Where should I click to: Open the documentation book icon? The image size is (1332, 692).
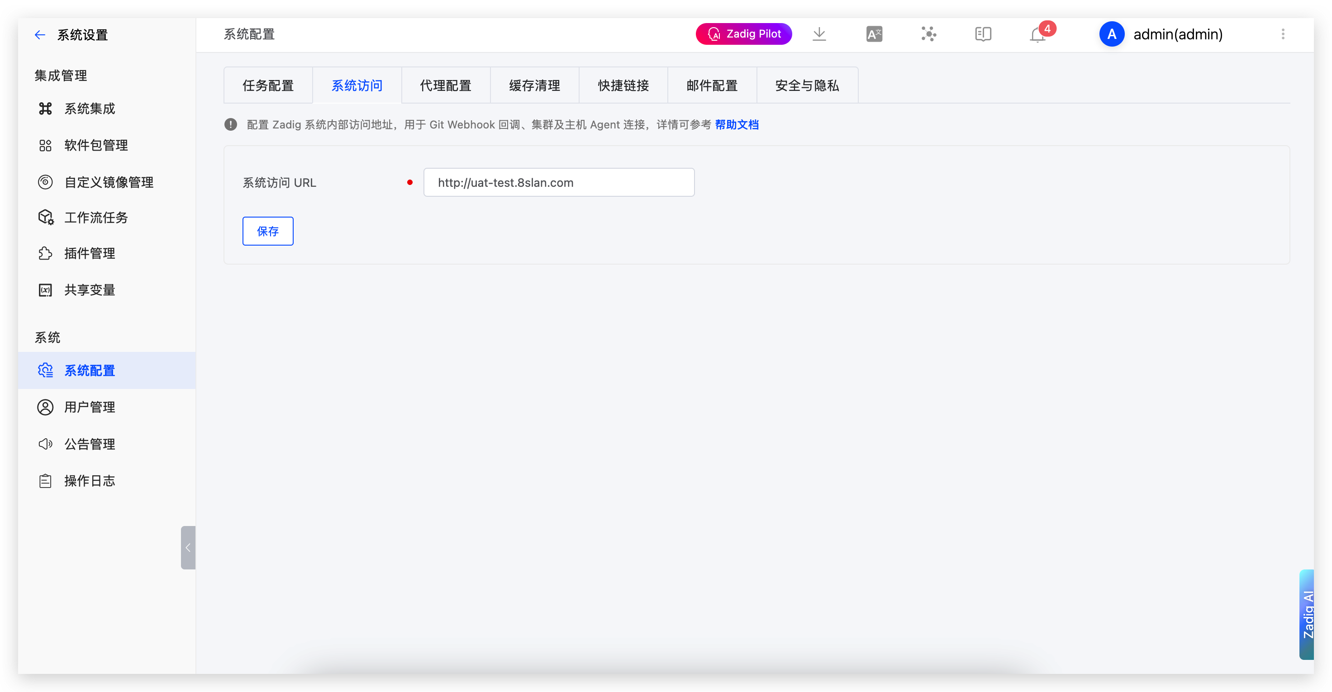point(982,33)
